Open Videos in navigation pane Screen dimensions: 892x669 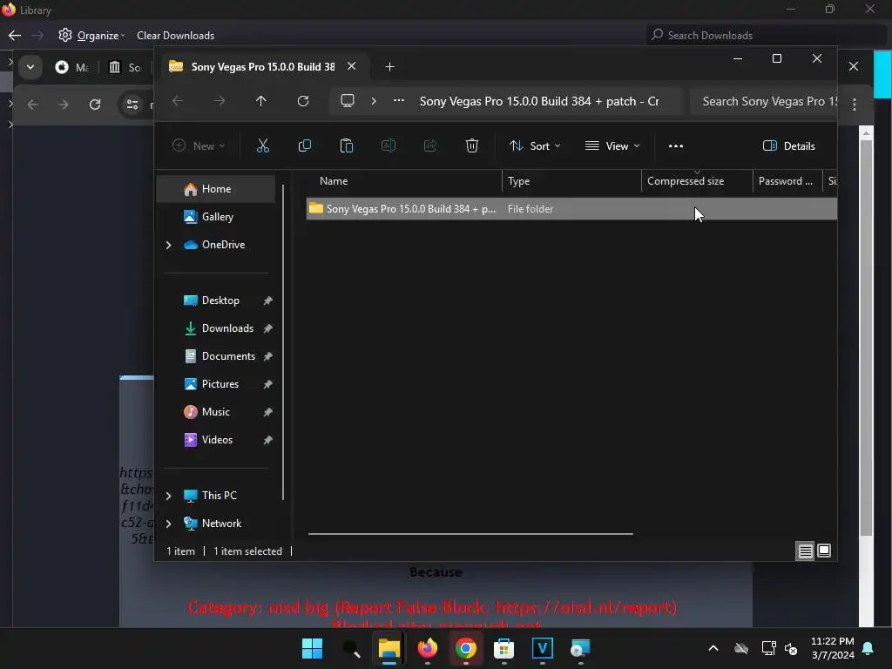216,440
